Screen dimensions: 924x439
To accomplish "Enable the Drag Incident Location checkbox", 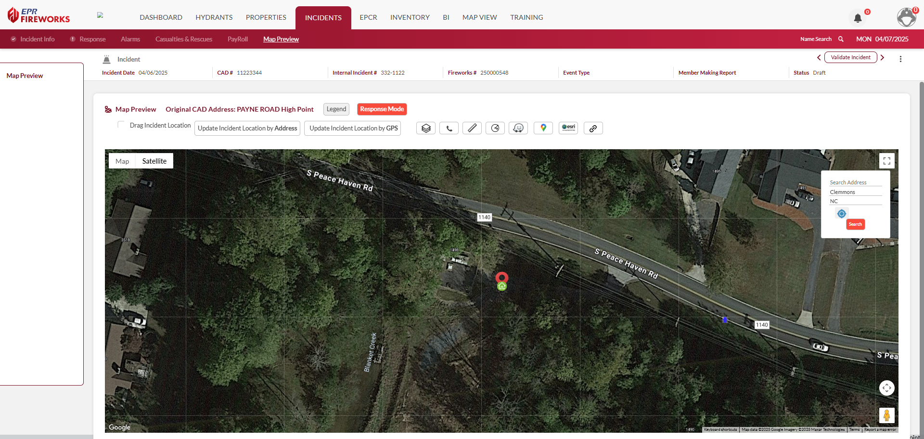I will point(121,125).
